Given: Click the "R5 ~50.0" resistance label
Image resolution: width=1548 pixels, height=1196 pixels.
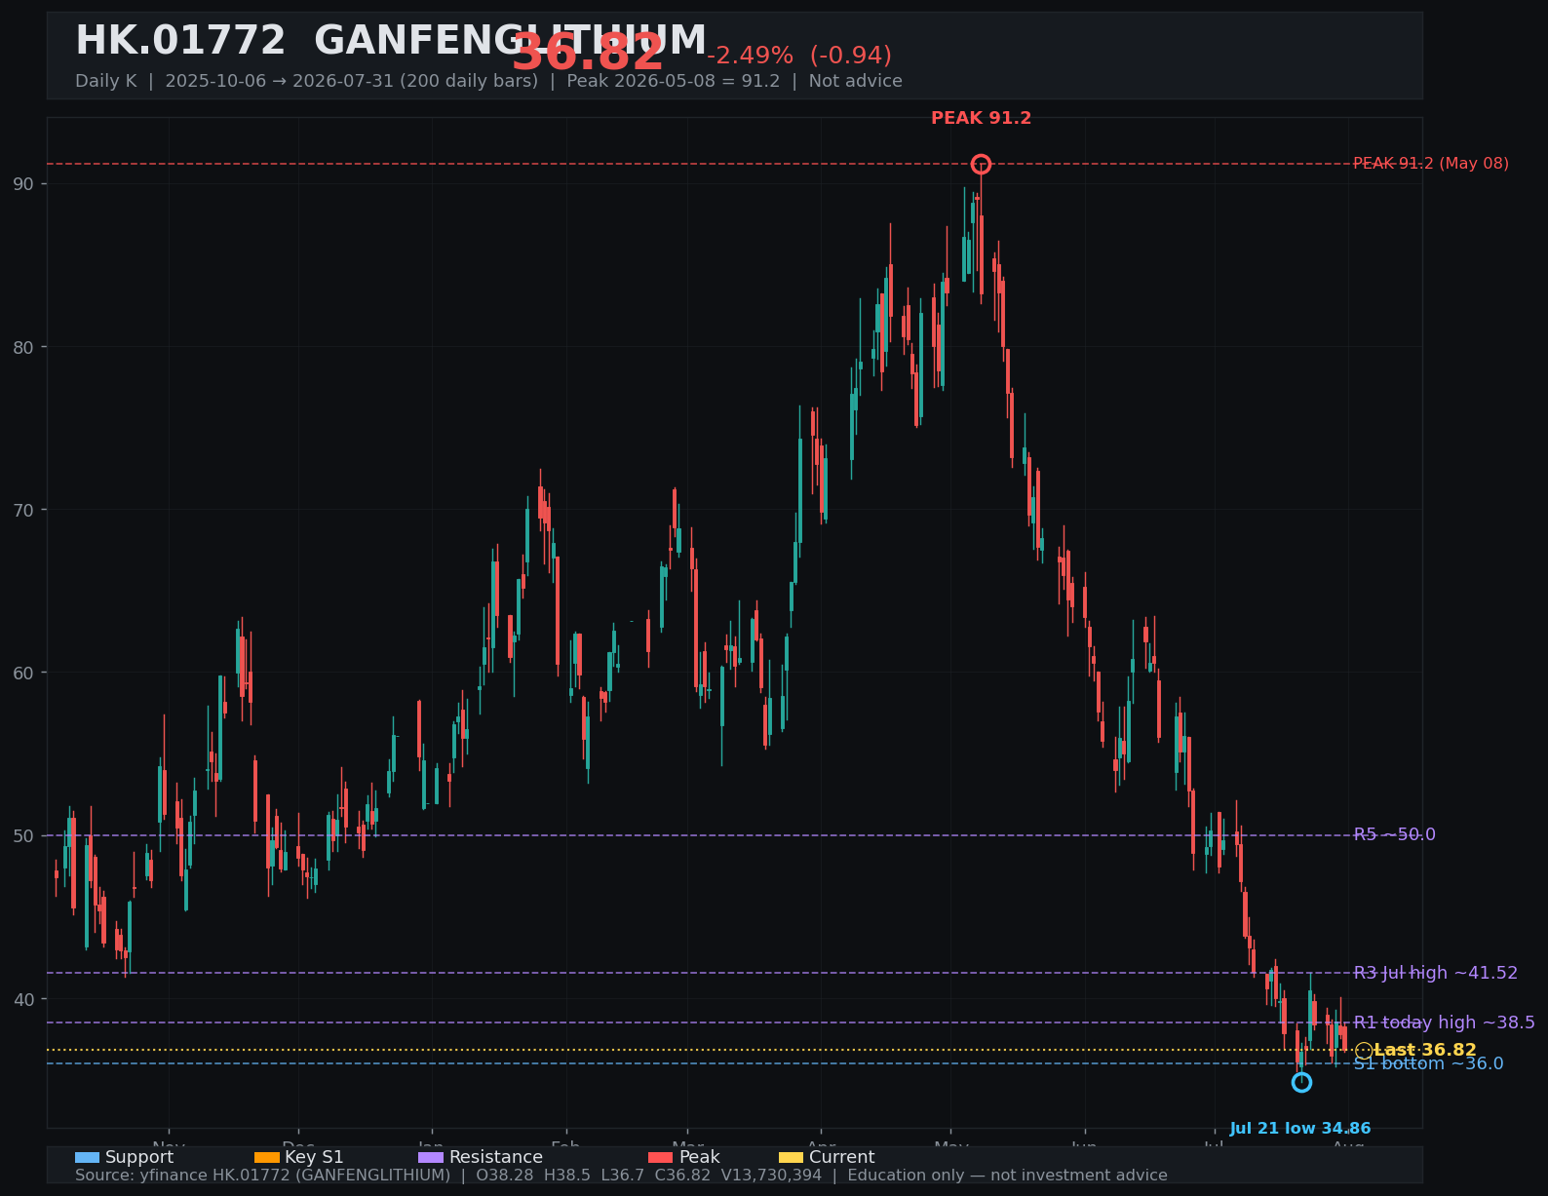Looking at the screenshot, I should tap(1395, 834).
